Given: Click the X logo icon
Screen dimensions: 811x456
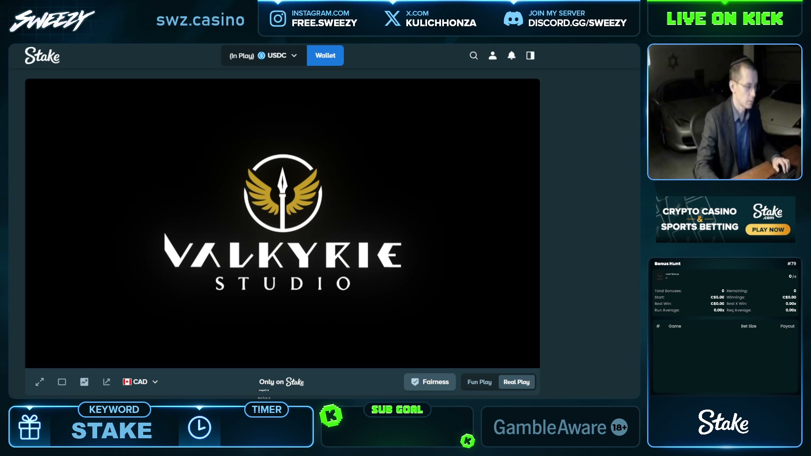Looking at the screenshot, I should click(x=392, y=19).
